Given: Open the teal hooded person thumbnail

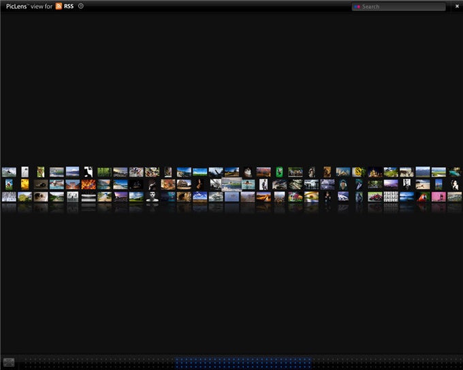Looking at the screenshot, I should coord(342,185).
